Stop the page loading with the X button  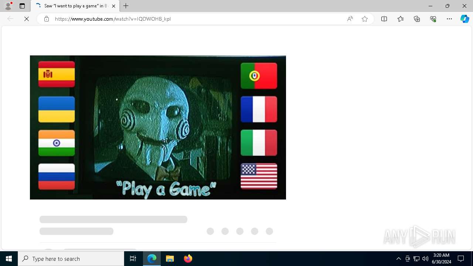pyautogui.click(x=27, y=19)
